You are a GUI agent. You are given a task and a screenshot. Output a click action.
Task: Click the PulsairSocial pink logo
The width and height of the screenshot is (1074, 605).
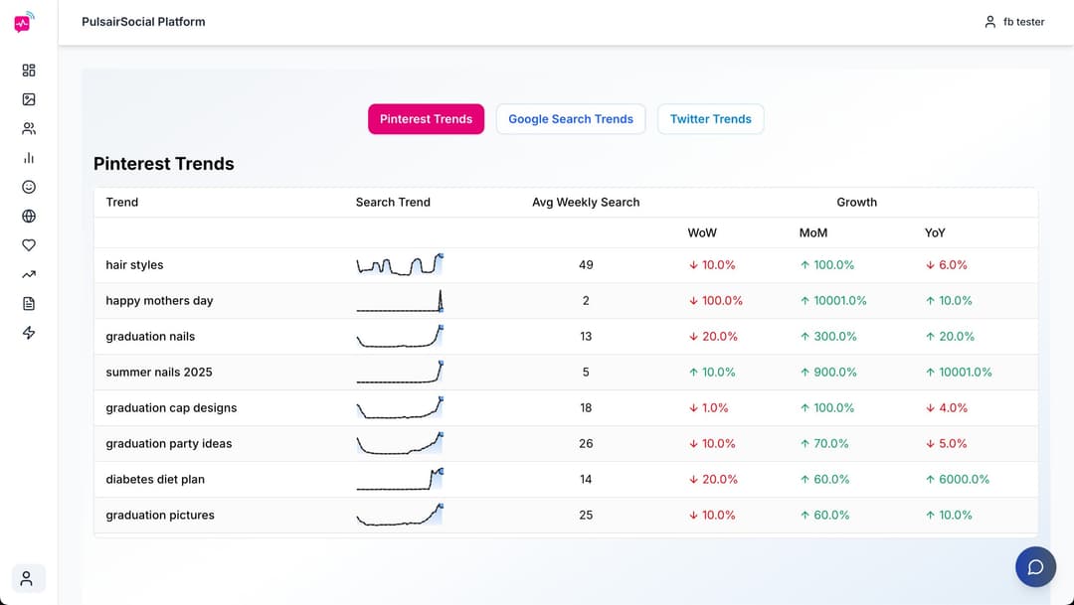(22, 21)
